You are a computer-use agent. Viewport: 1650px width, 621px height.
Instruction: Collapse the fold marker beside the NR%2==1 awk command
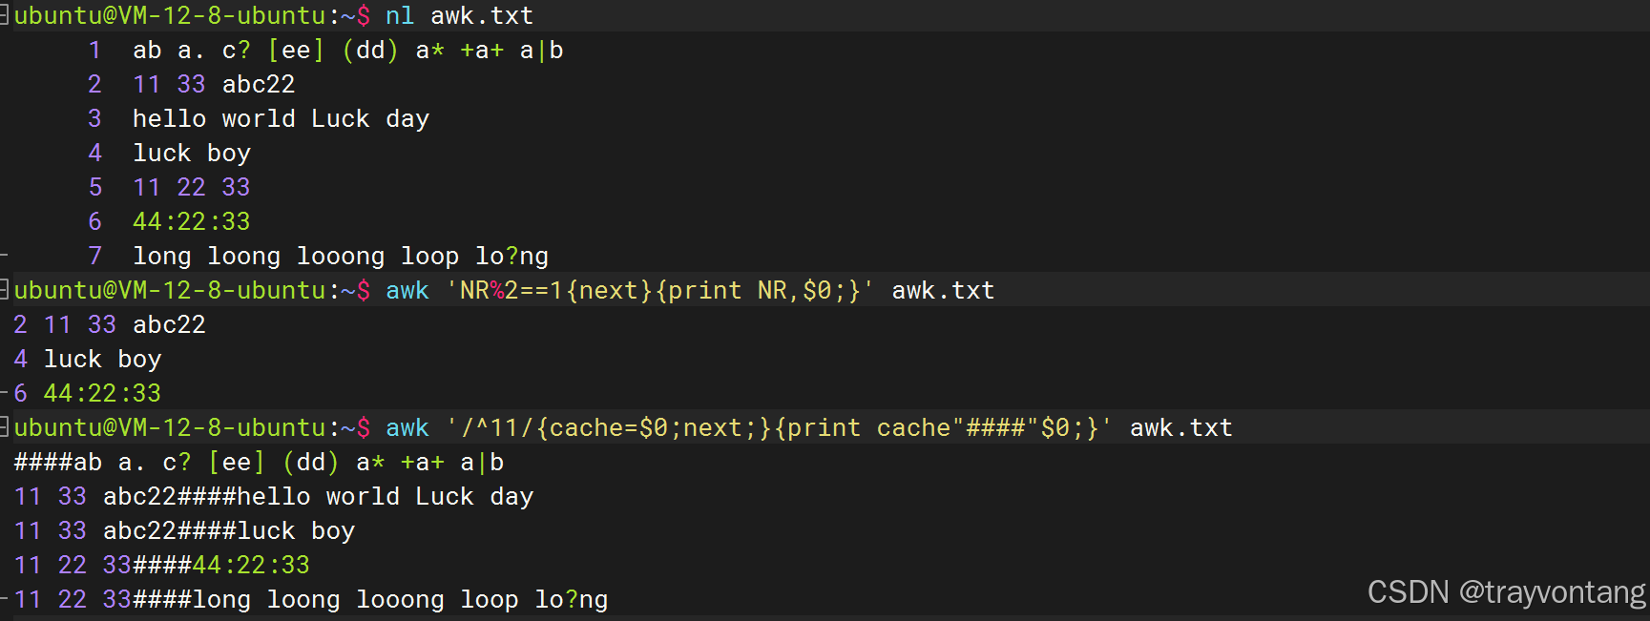(4, 290)
